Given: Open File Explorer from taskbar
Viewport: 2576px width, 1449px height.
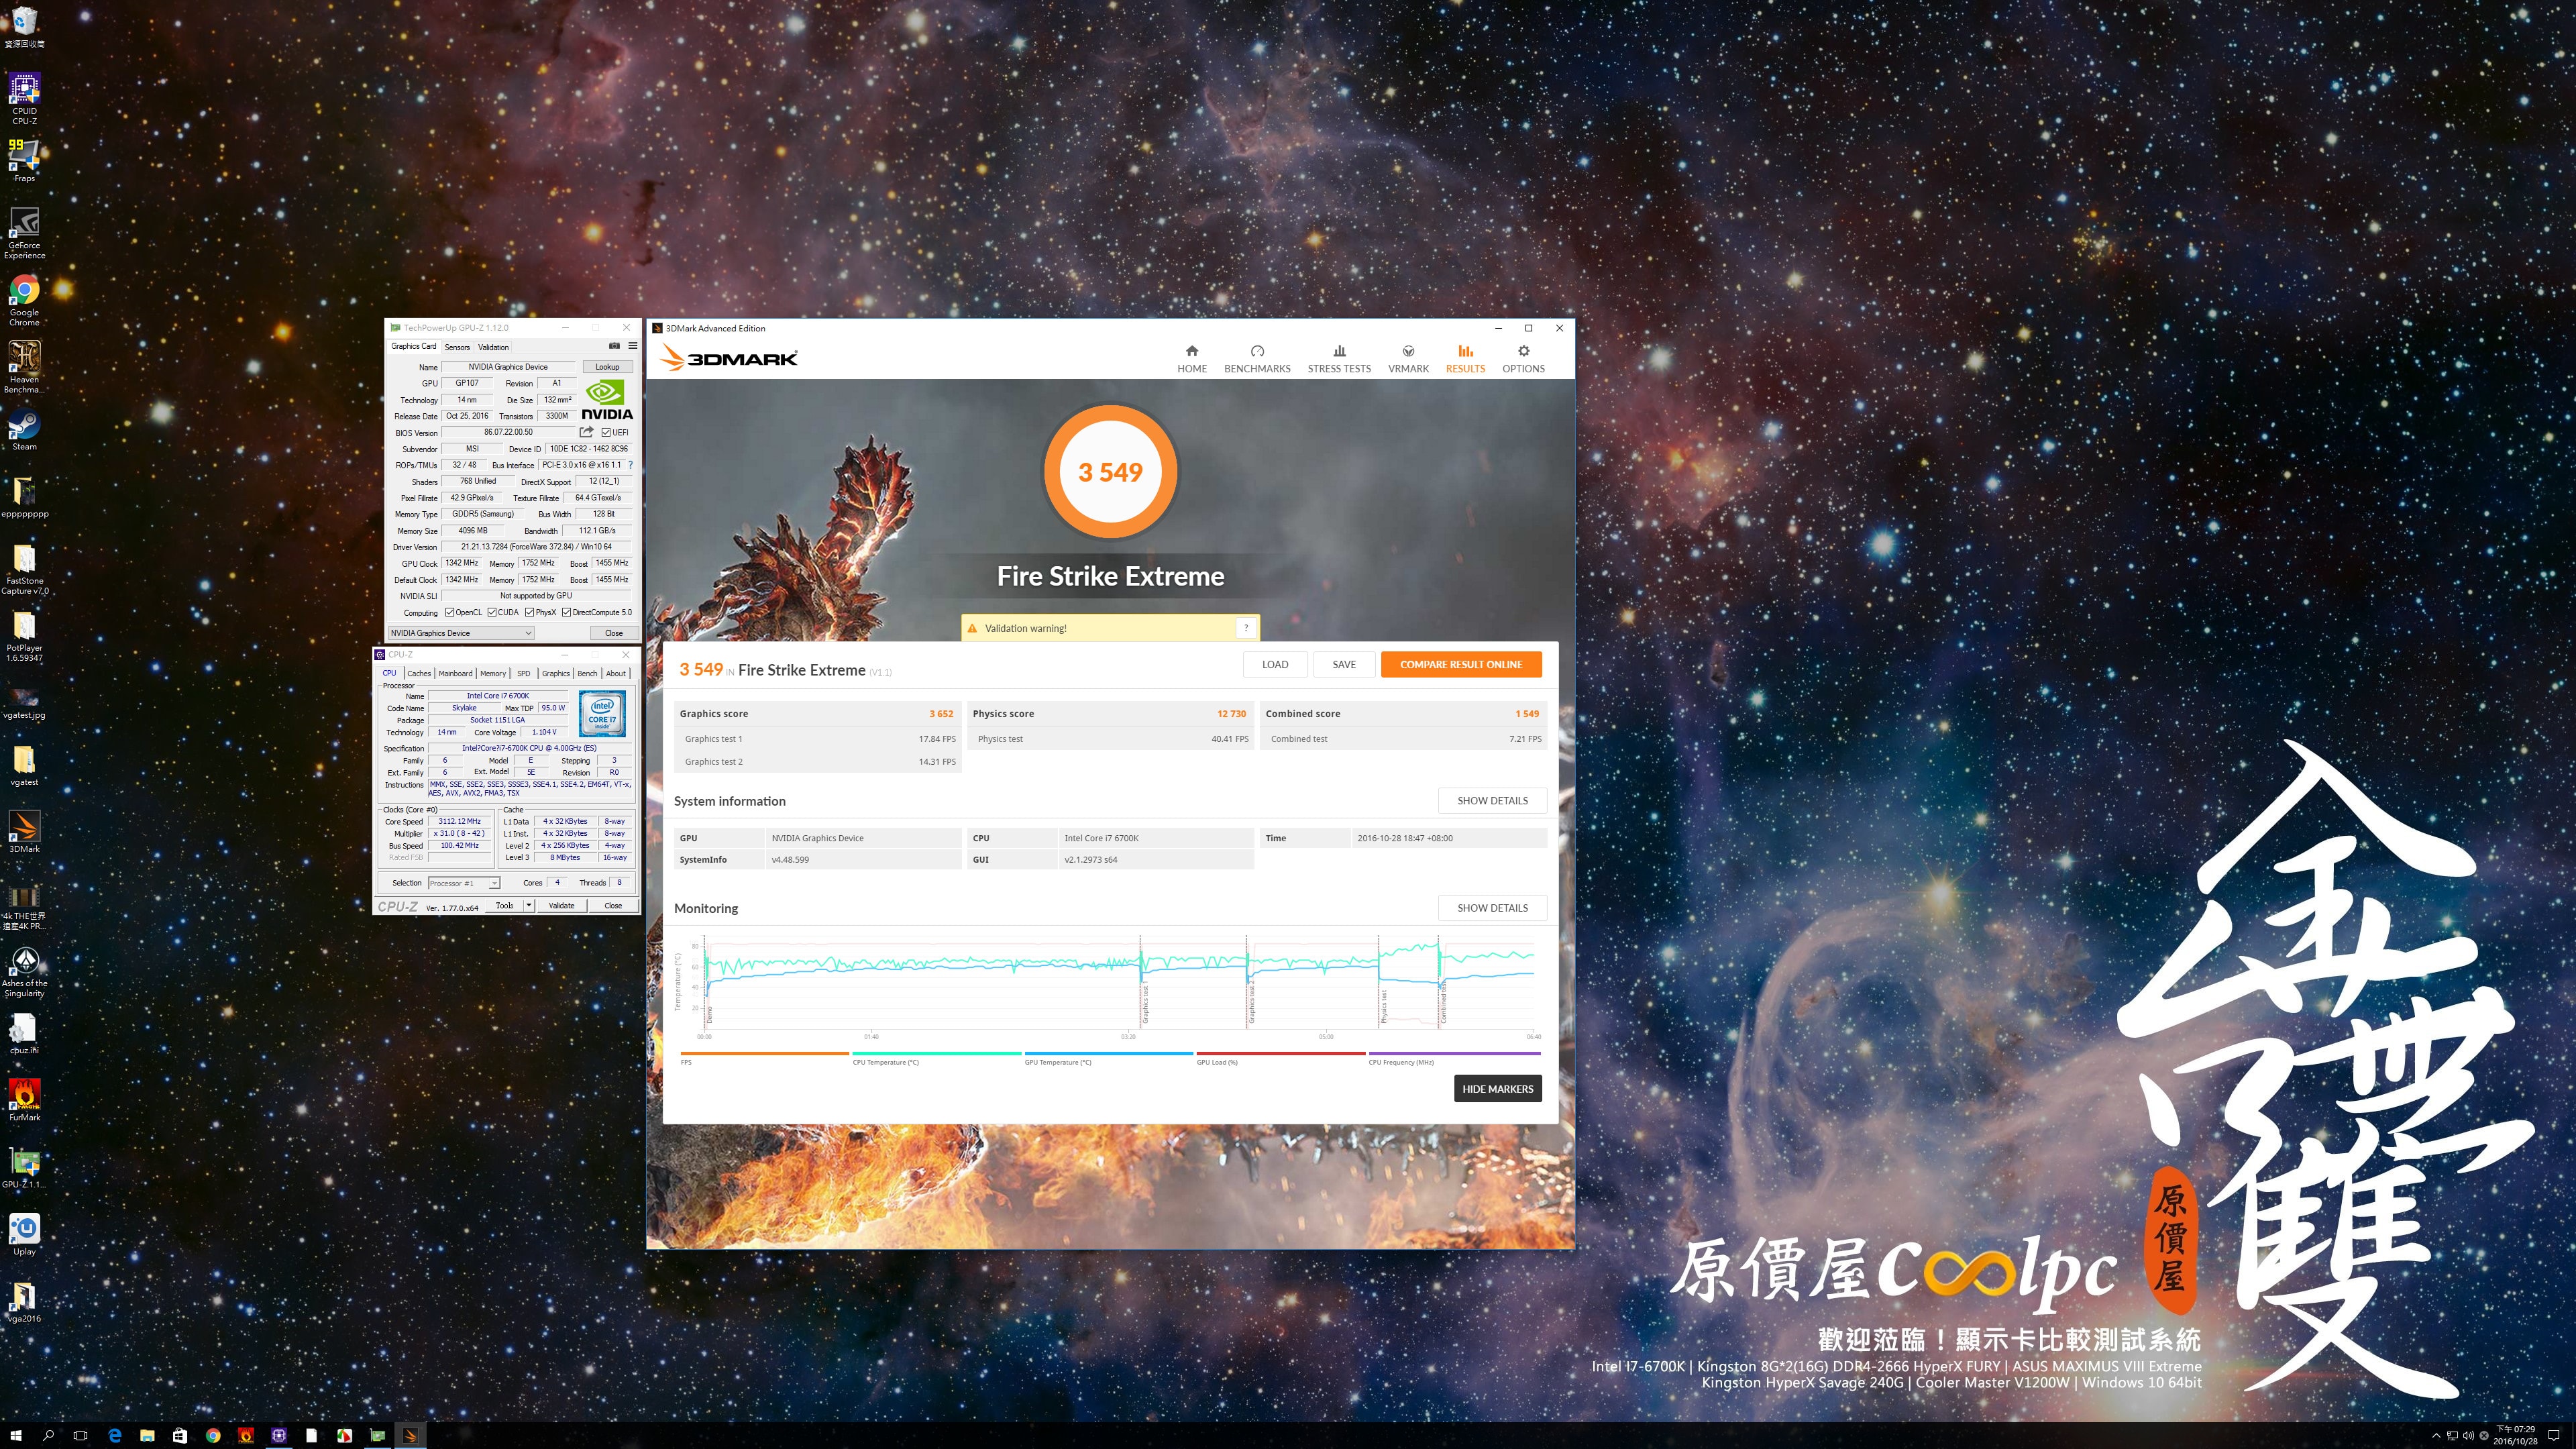Looking at the screenshot, I should (x=147, y=1435).
